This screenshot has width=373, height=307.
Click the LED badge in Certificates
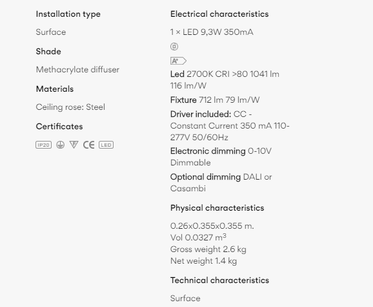coord(106,145)
